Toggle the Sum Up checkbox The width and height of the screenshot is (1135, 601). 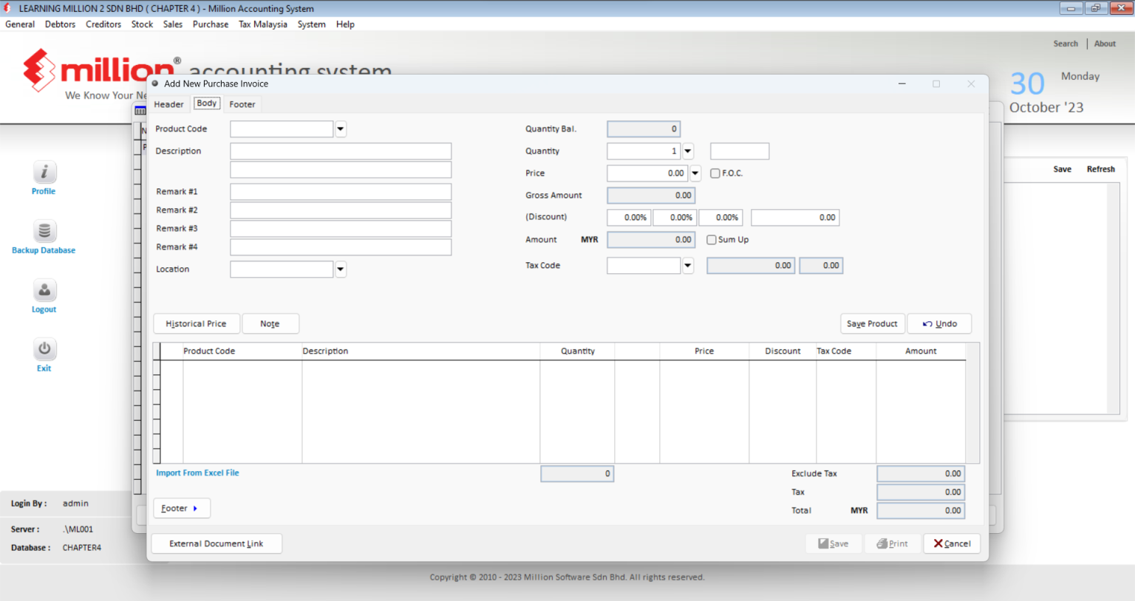point(711,239)
